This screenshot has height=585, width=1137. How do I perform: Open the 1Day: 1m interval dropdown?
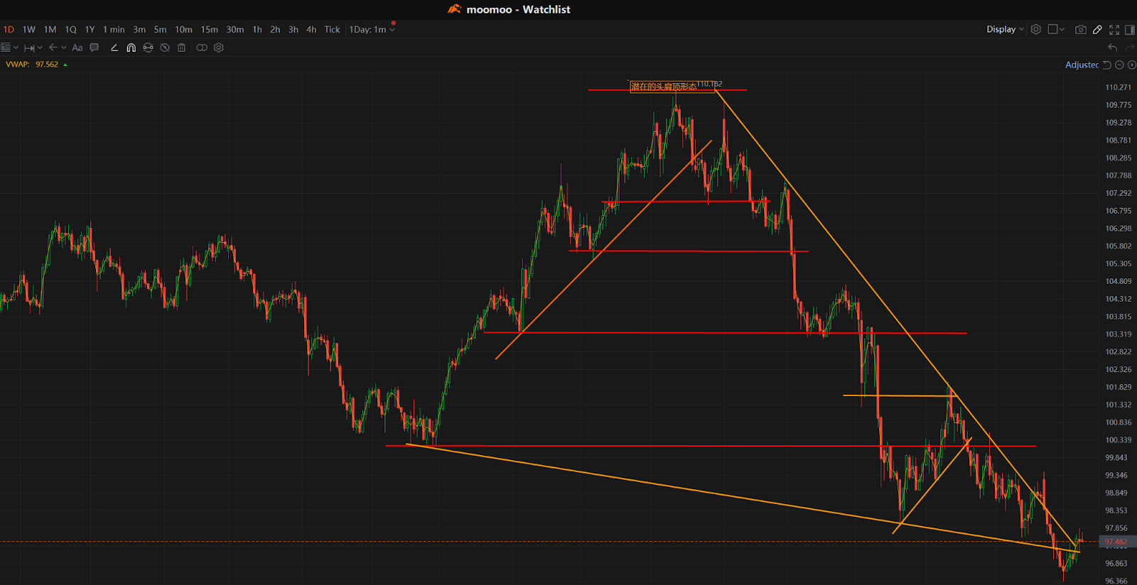(372, 30)
